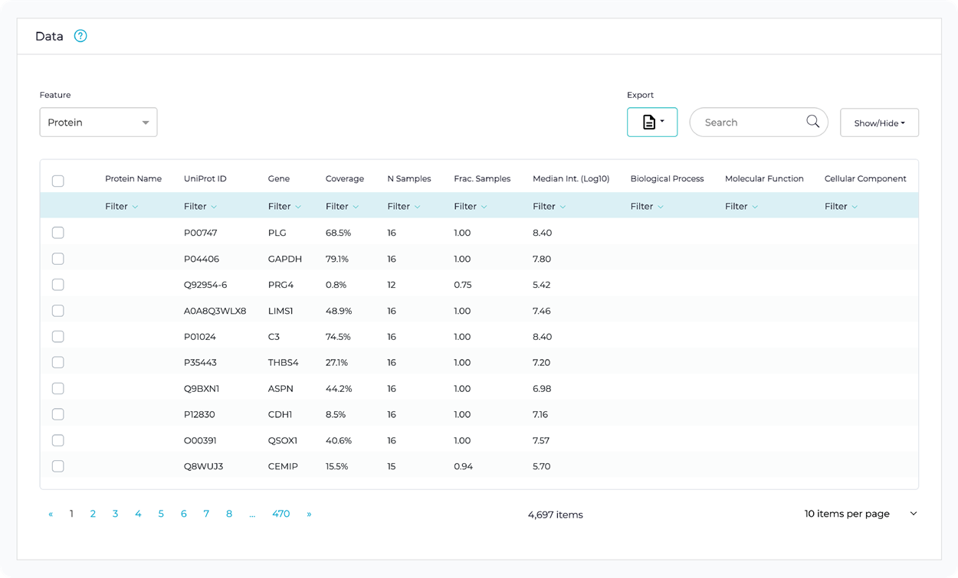958x578 pixels.
Task: Click UniProt ID Q8WUJ3
Action: [x=204, y=466]
